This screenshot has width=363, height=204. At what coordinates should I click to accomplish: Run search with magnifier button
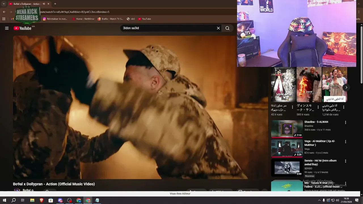click(x=227, y=28)
